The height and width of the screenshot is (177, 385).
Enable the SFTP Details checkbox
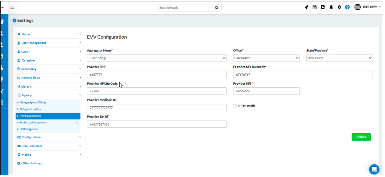click(235, 106)
